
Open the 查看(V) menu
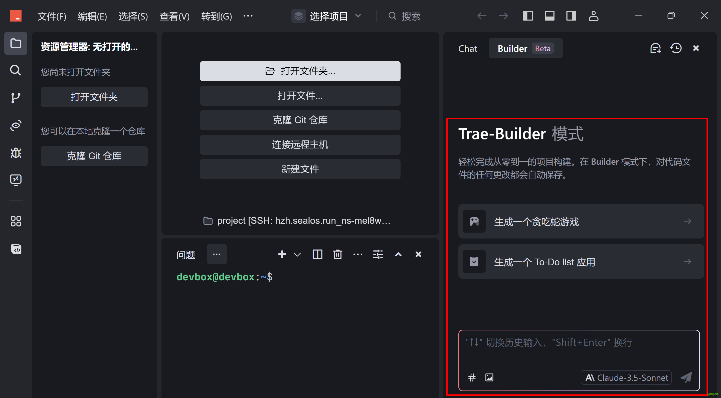pos(174,16)
